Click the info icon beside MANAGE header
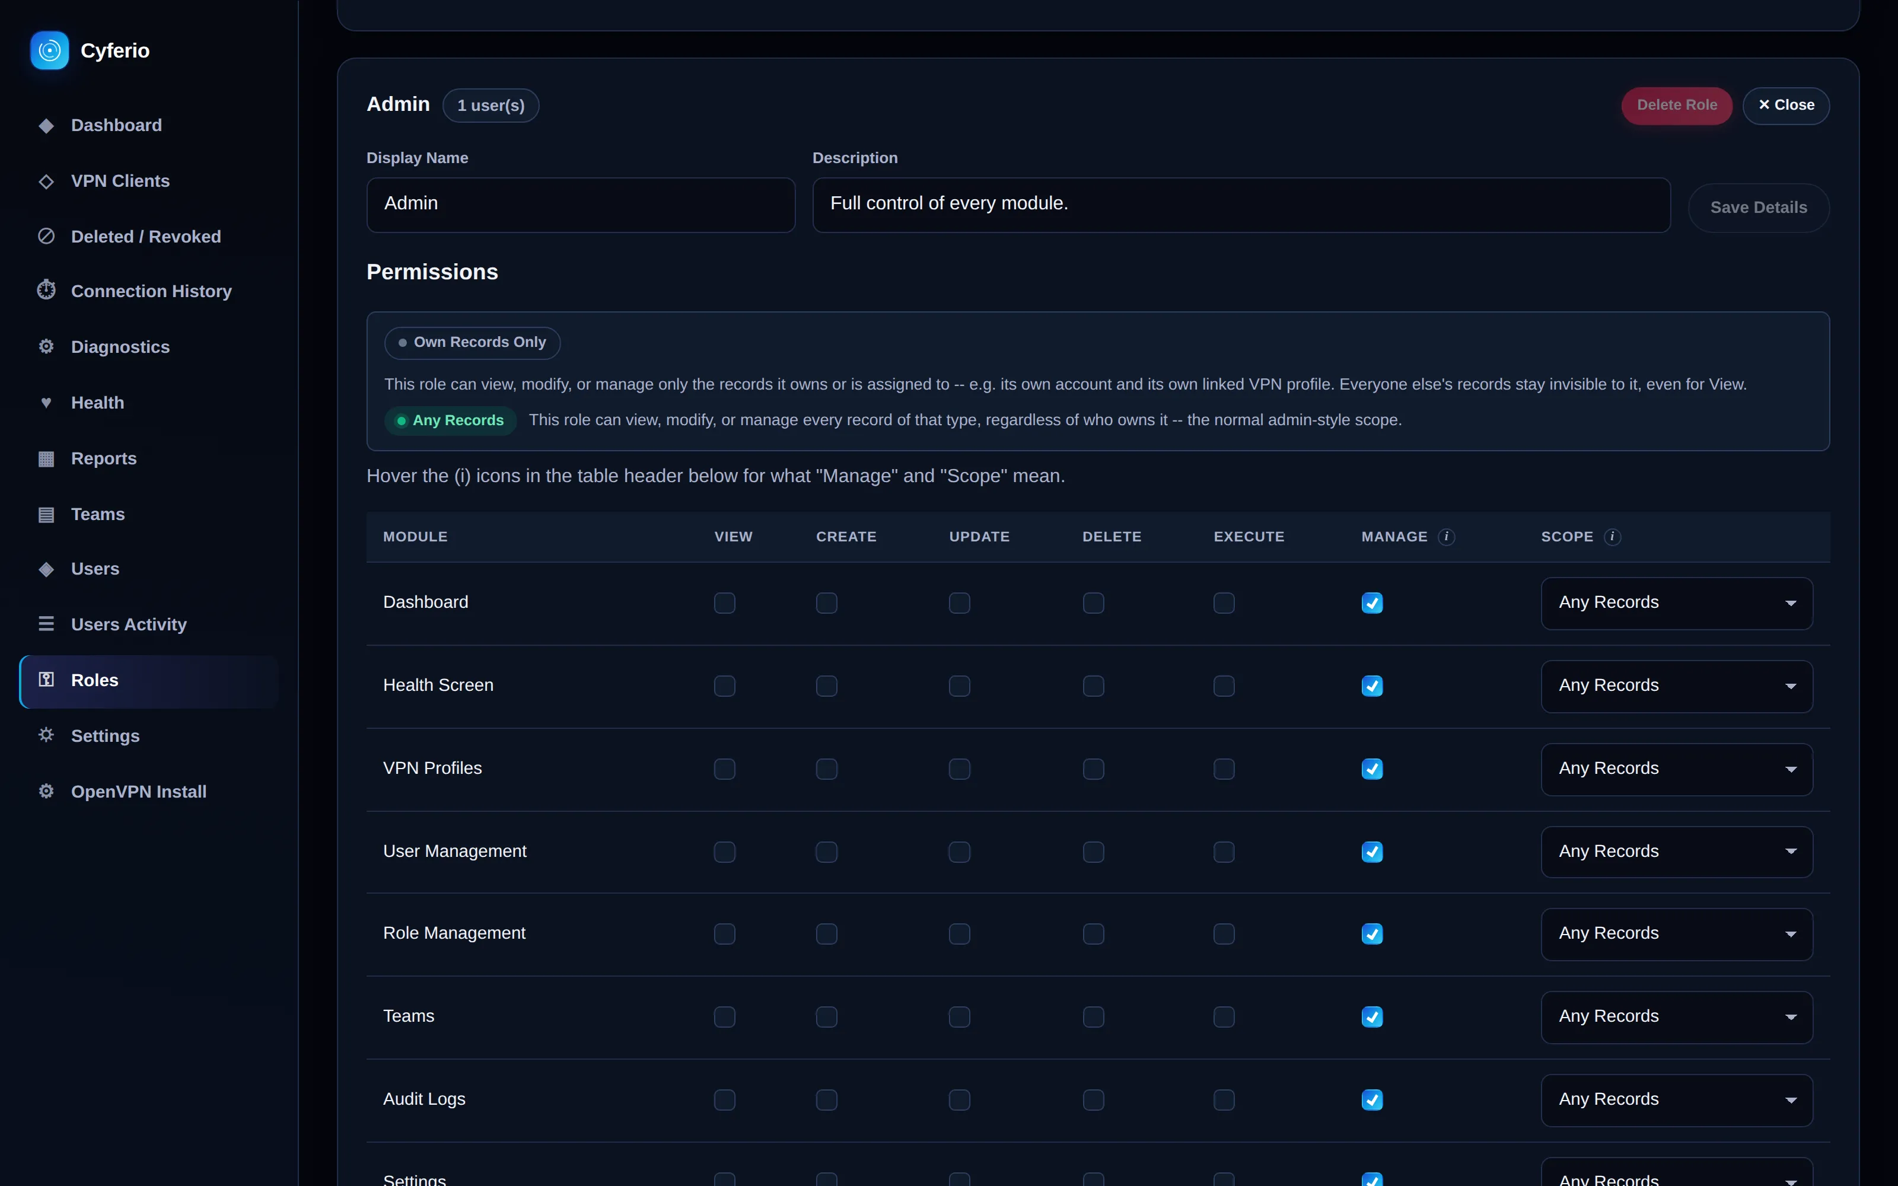This screenshot has height=1186, width=1898. coord(1446,537)
